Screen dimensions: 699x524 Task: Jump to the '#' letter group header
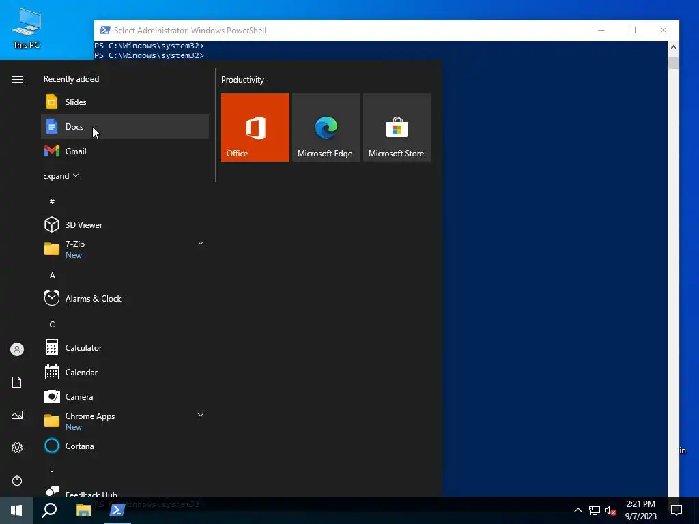(x=52, y=201)
